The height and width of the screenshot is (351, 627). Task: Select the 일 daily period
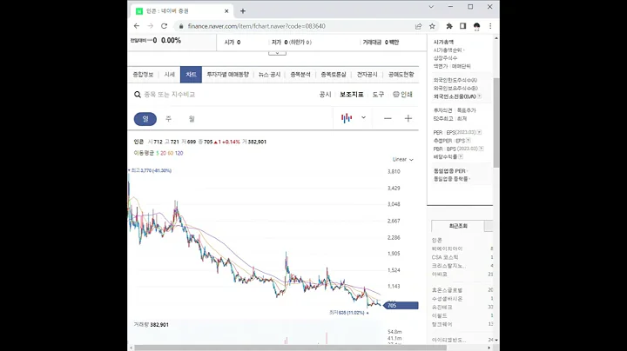point(145,119)
